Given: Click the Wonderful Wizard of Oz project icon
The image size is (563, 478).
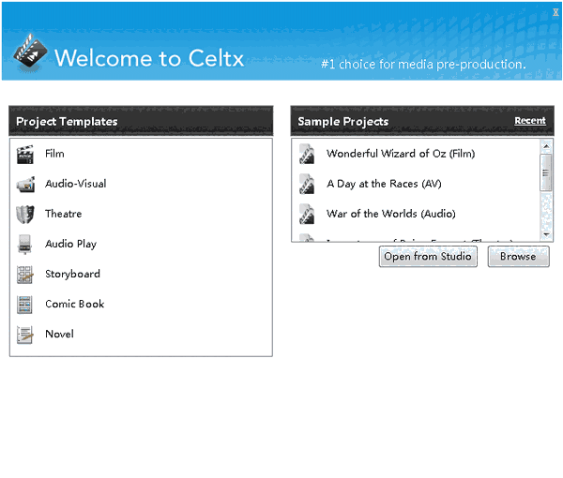Looking at the screenshot, I should click(307, 155).
